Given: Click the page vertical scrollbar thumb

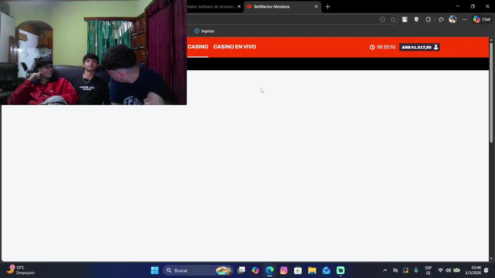Looking at the screenshot, I should [x=492, y=93].
